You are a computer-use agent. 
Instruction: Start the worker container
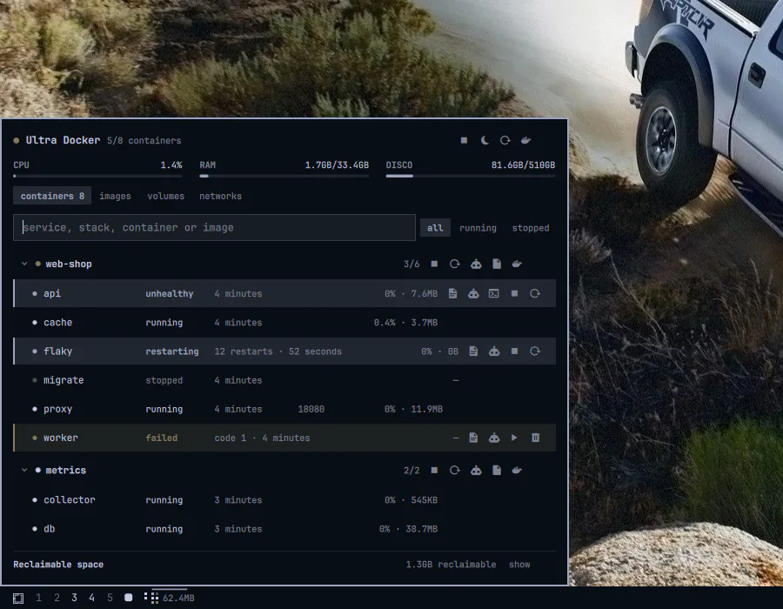514,438
